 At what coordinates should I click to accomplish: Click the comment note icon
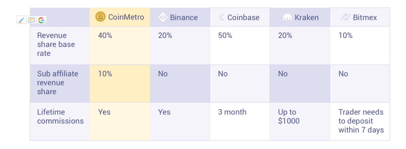pyautogui.click(x=31, y=20)
